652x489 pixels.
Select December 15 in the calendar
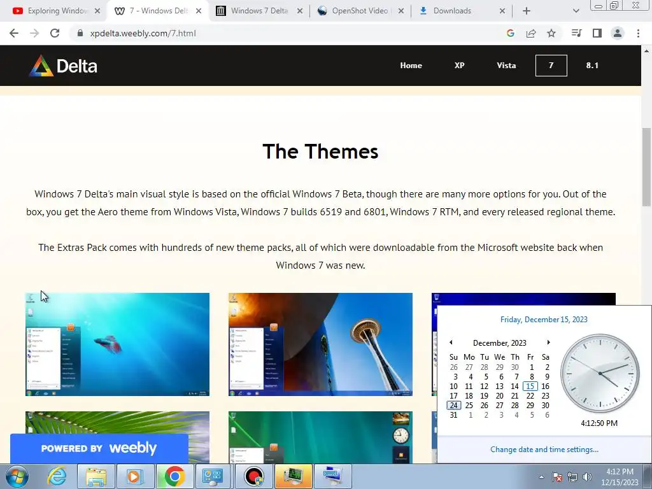pyautogui.click(x=530, y=386)
